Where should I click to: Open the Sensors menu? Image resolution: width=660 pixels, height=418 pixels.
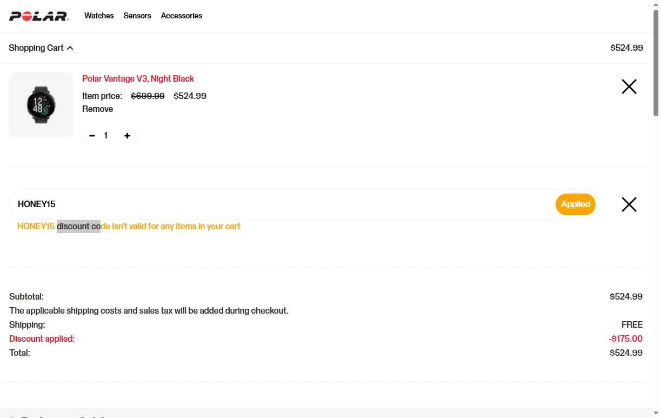pos(137,16)
